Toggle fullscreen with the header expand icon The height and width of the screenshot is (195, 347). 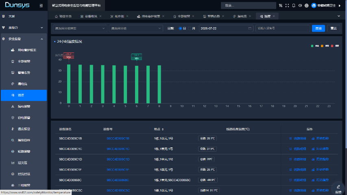point(287,6)
